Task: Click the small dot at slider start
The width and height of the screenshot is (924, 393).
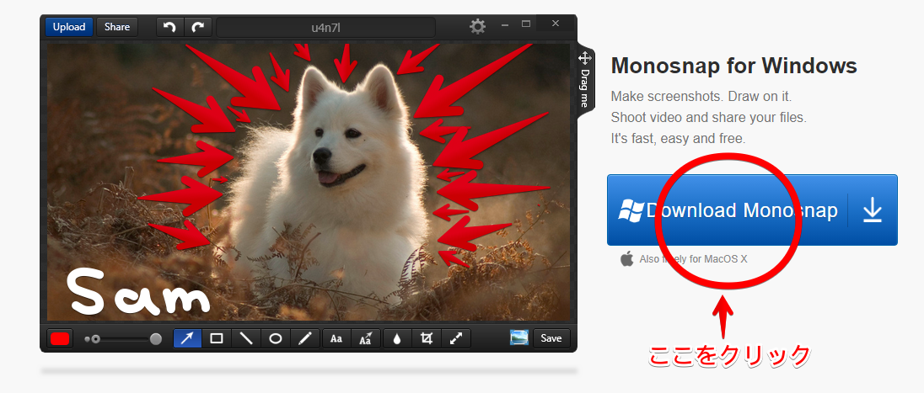Action: point(87,339)
